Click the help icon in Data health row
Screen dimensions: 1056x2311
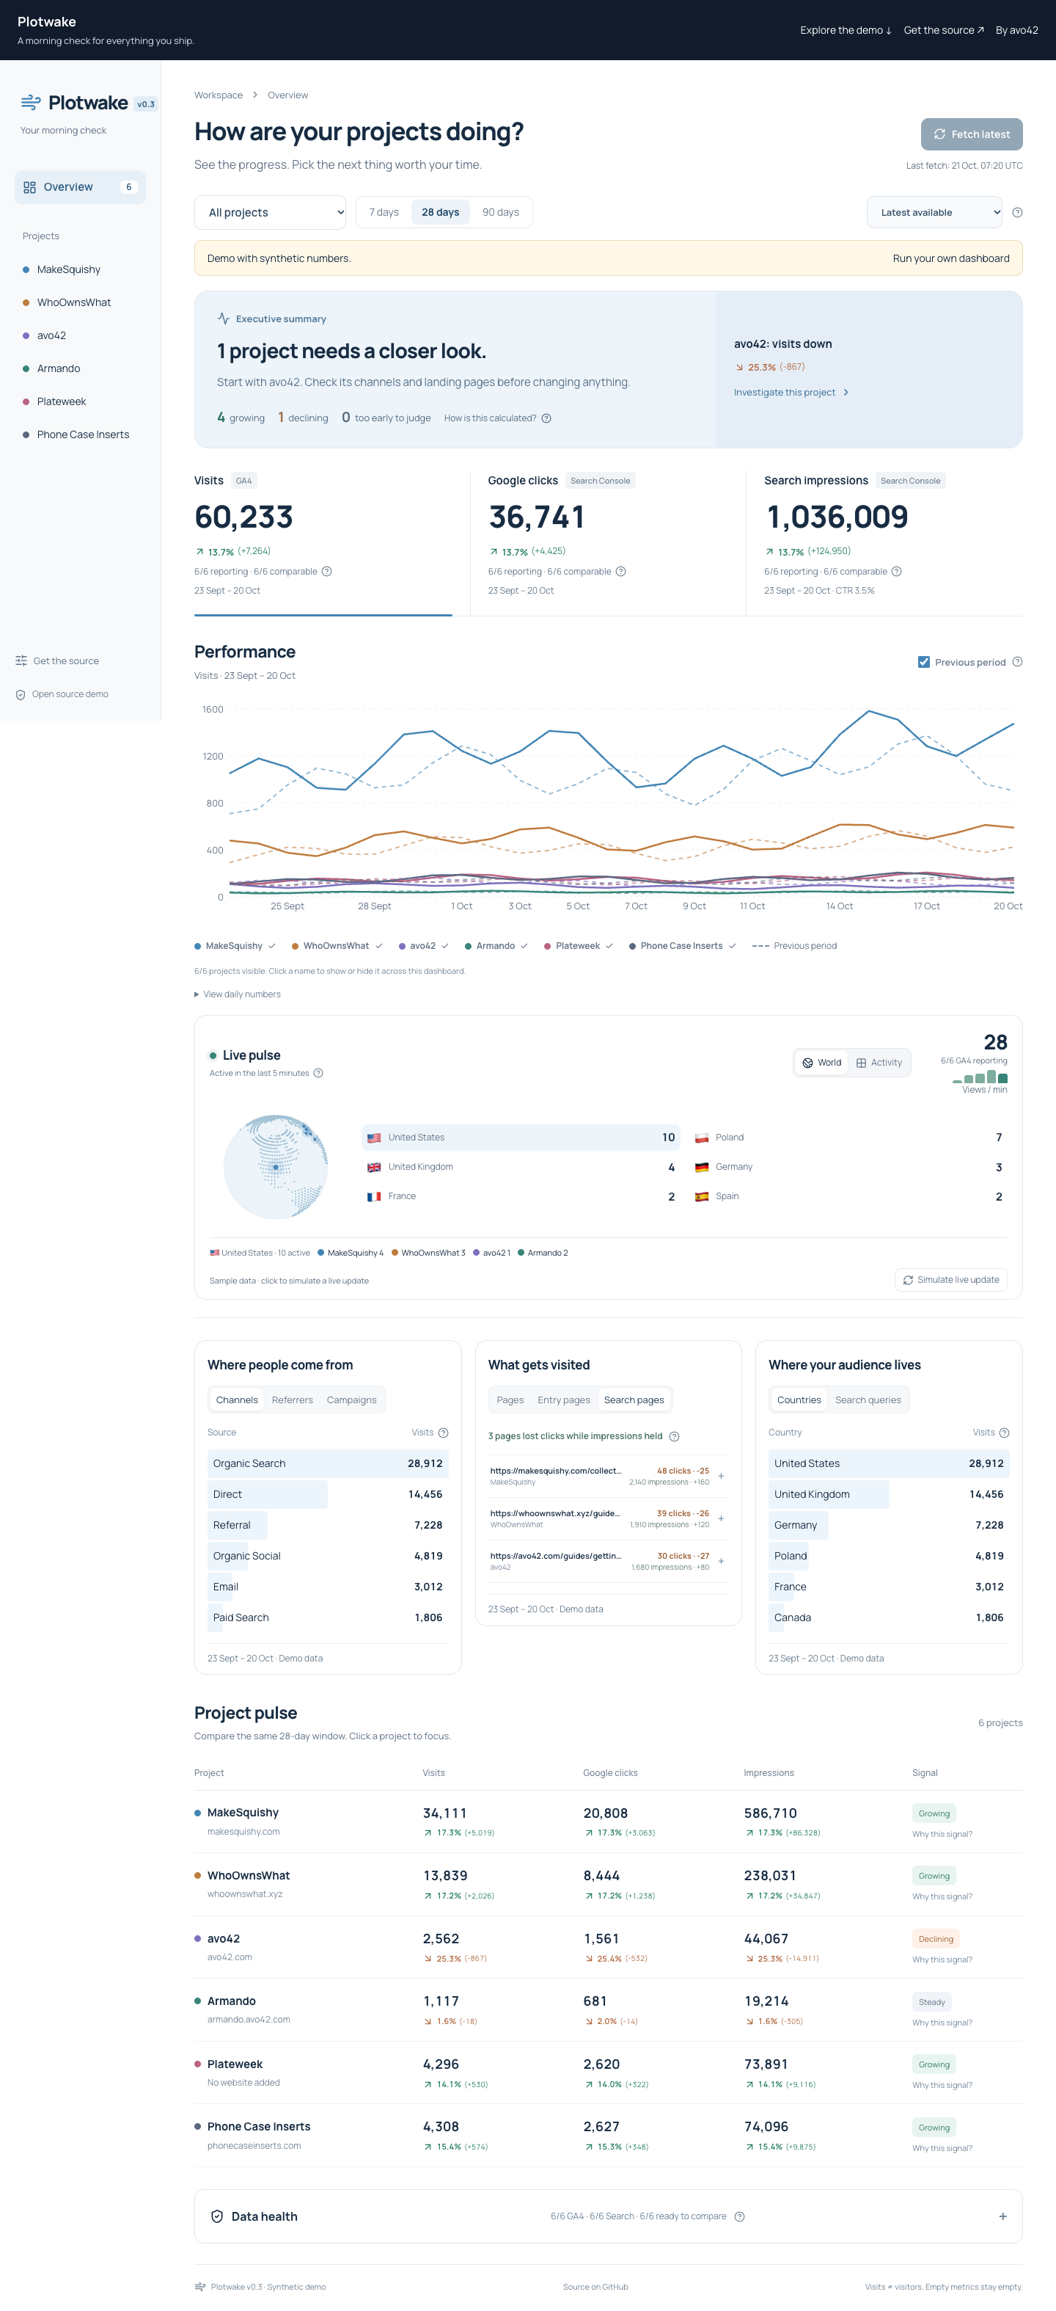pyautogui.click(x=738, y=2217)
